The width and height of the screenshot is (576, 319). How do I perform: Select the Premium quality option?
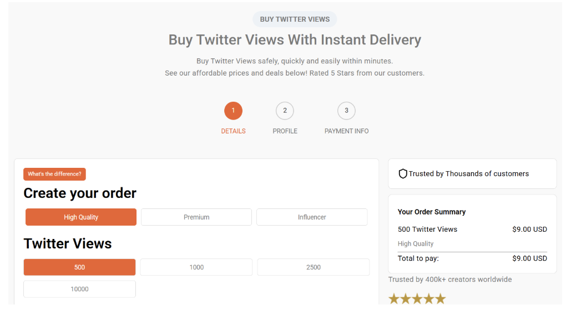tap(196, 217)
